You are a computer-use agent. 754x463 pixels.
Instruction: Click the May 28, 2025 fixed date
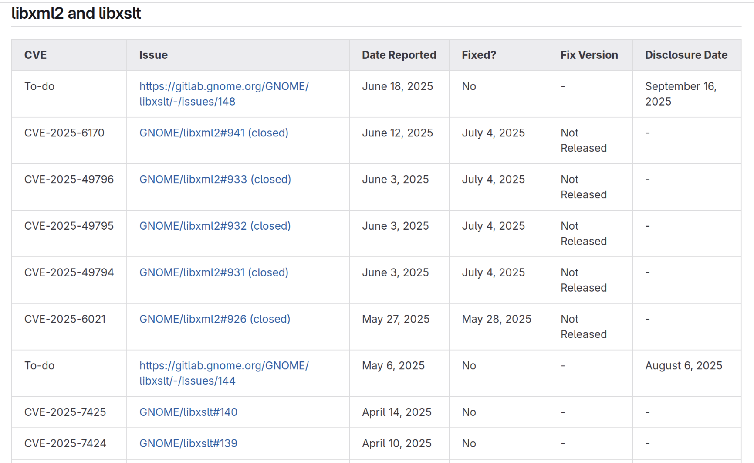click(497, 319)
